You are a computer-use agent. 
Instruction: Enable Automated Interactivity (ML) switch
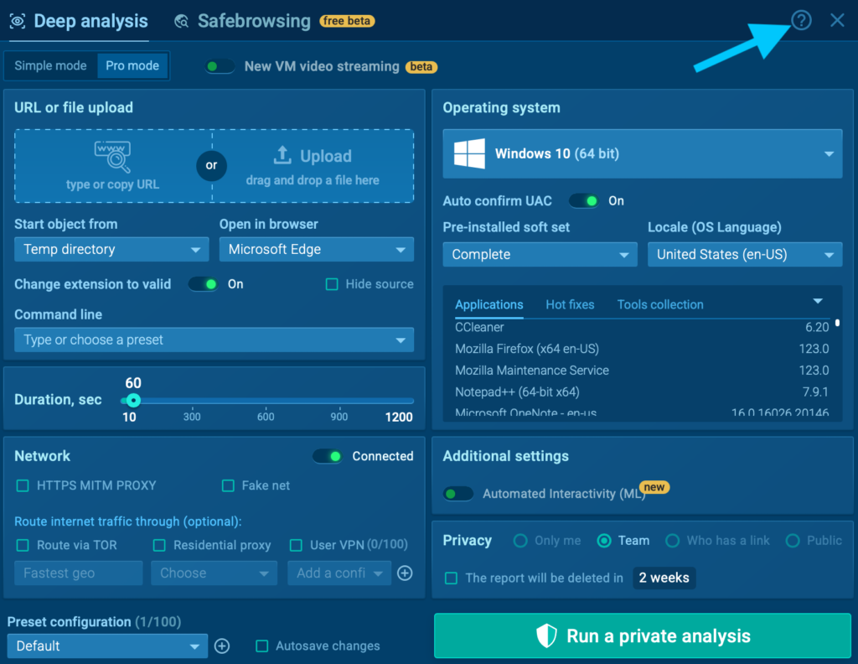click(x=458, y=494)
